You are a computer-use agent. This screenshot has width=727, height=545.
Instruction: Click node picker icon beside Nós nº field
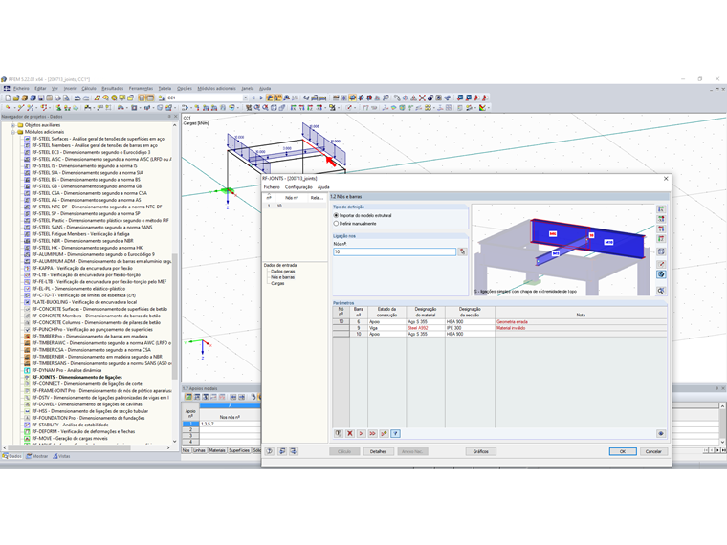coord(462,251)
